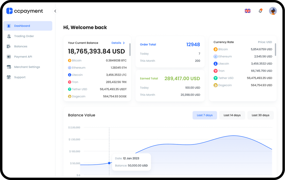Screen dimensions: 285x180
Task: Go to Balances in the sidebar
Action: [x=21, y=46]
